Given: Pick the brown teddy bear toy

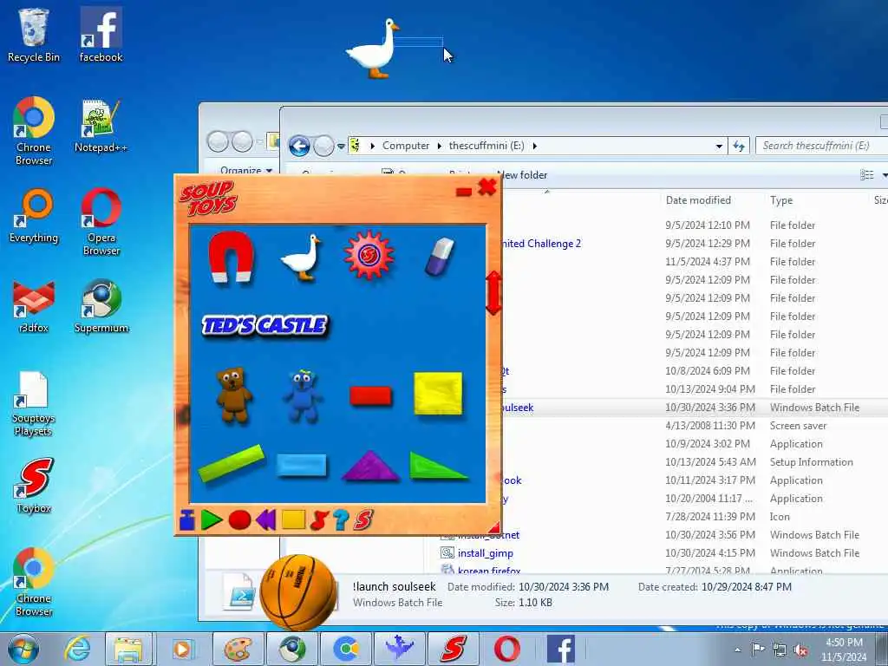Looking at the screenshot, I should click(x=233, y=395).
